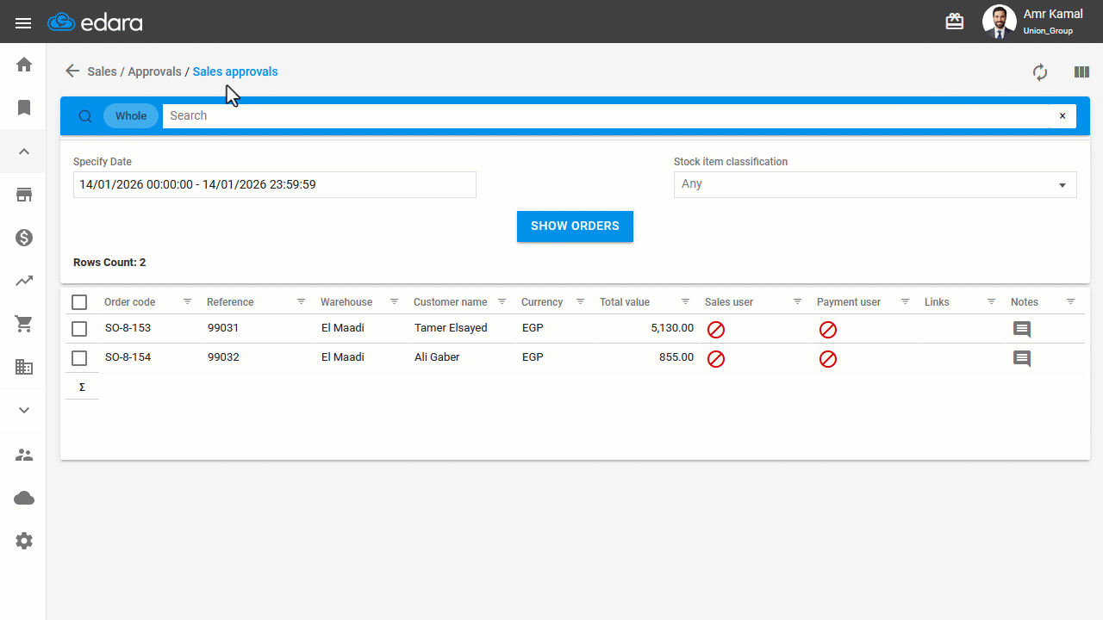The image size is (1103, 620).
Task: Click Sales breadcrumb link
Action: 102,71
